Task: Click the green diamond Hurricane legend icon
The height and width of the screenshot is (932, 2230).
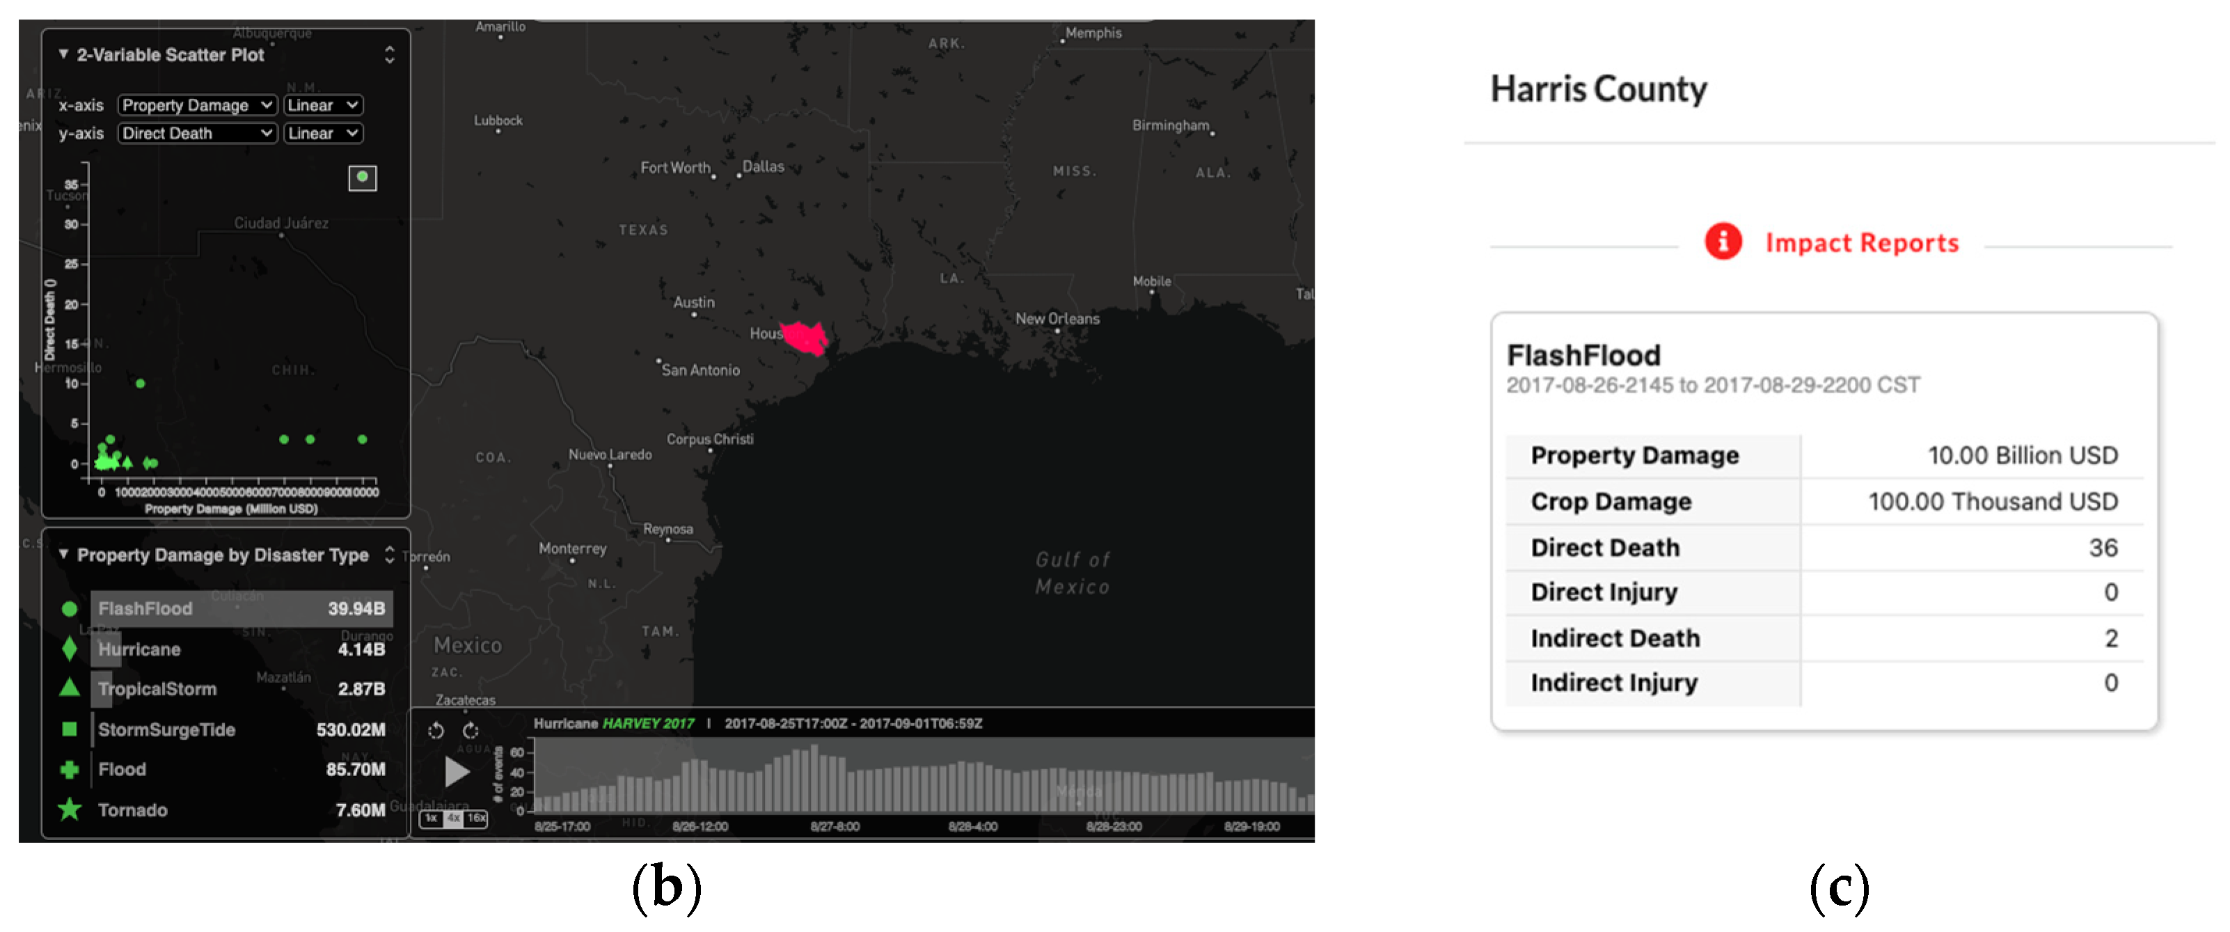Action: (70, 648)
